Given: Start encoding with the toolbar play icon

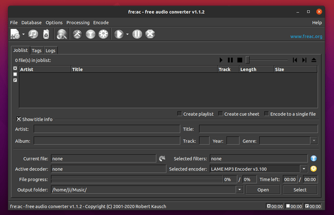Looking at the screenshot, I should 119,34.
